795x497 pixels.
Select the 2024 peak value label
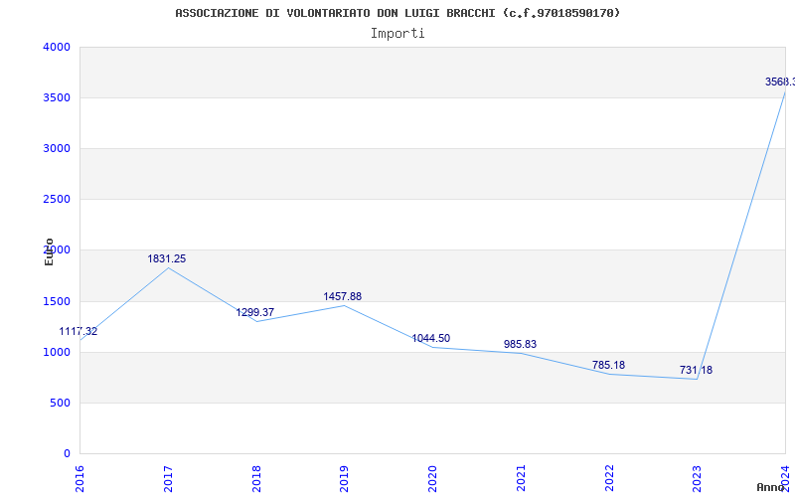coord(780,82)
